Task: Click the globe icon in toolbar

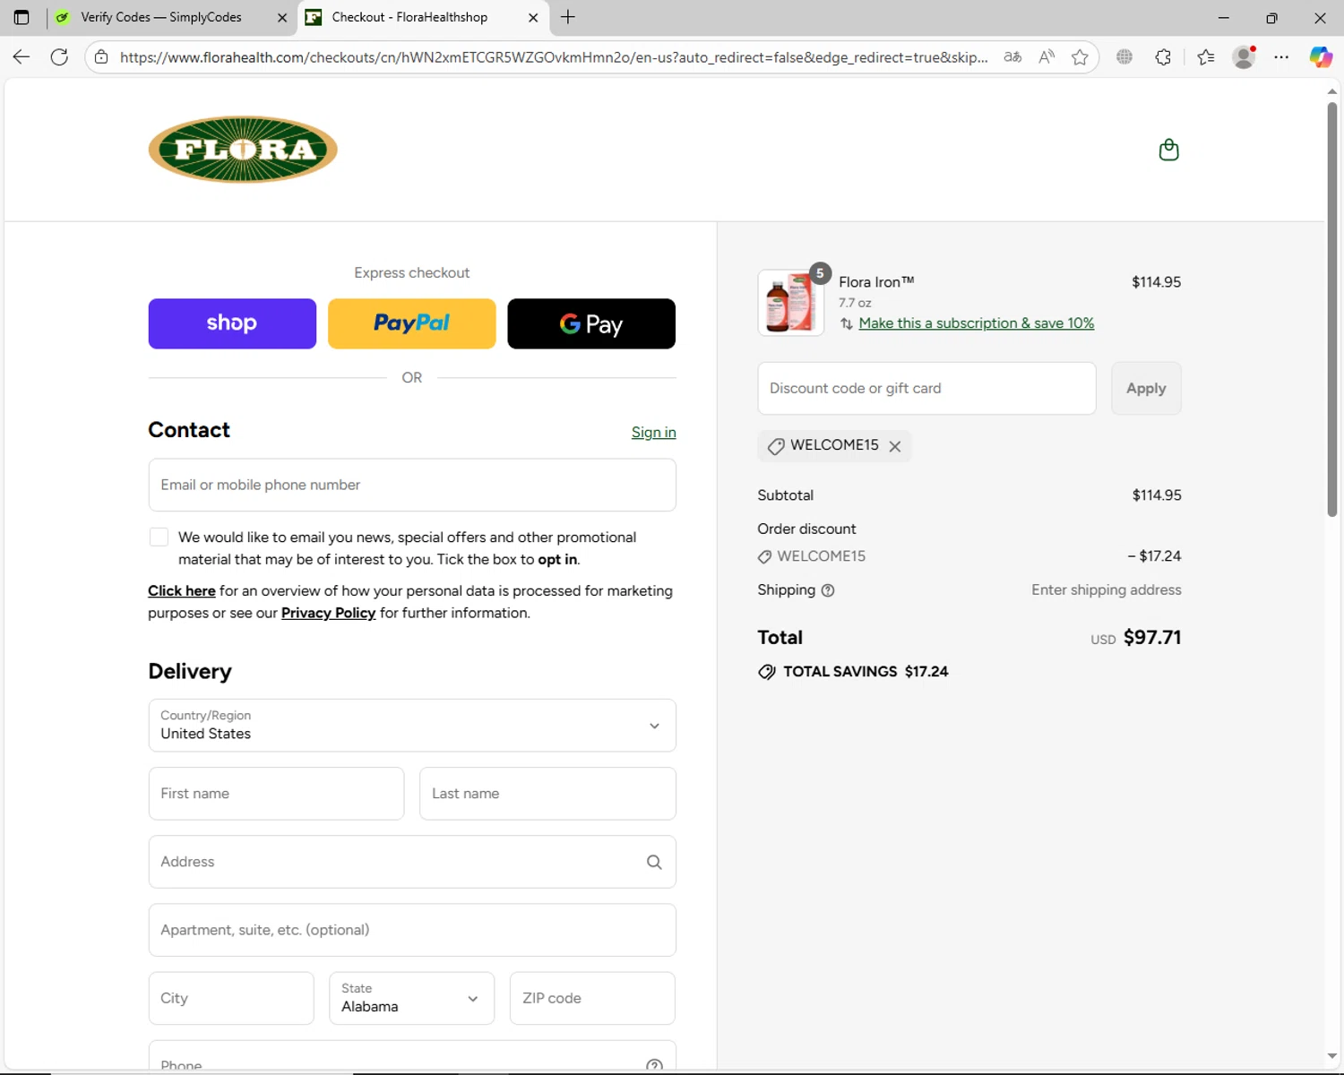Action: tap(1124, 57)
